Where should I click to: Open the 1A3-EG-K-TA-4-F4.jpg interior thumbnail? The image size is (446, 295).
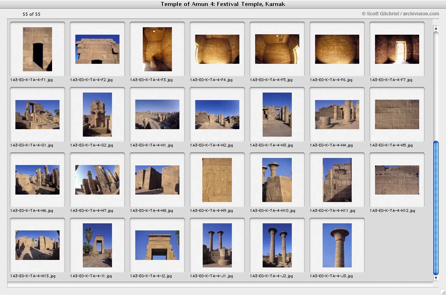[217, 49]
